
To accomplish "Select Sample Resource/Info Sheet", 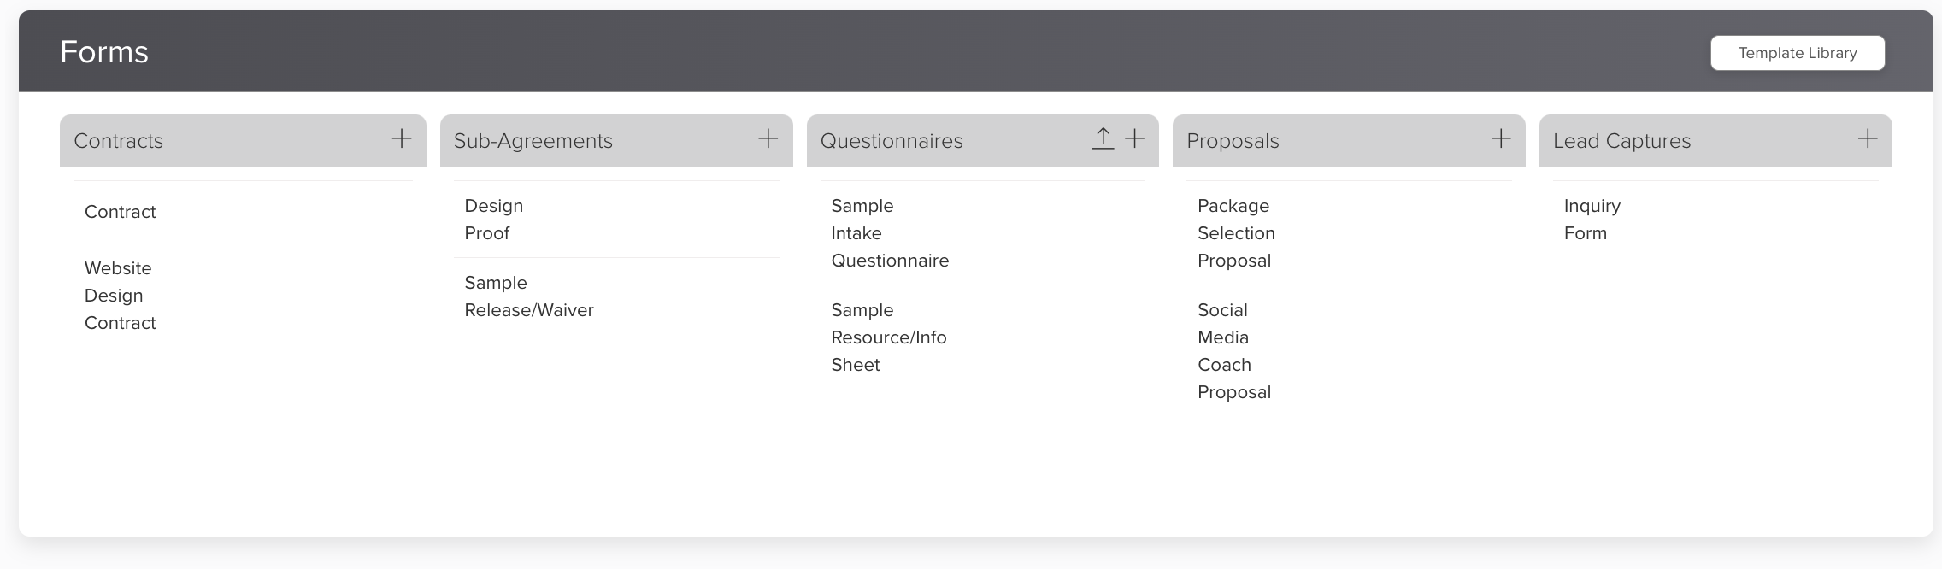I will point(888,337).
